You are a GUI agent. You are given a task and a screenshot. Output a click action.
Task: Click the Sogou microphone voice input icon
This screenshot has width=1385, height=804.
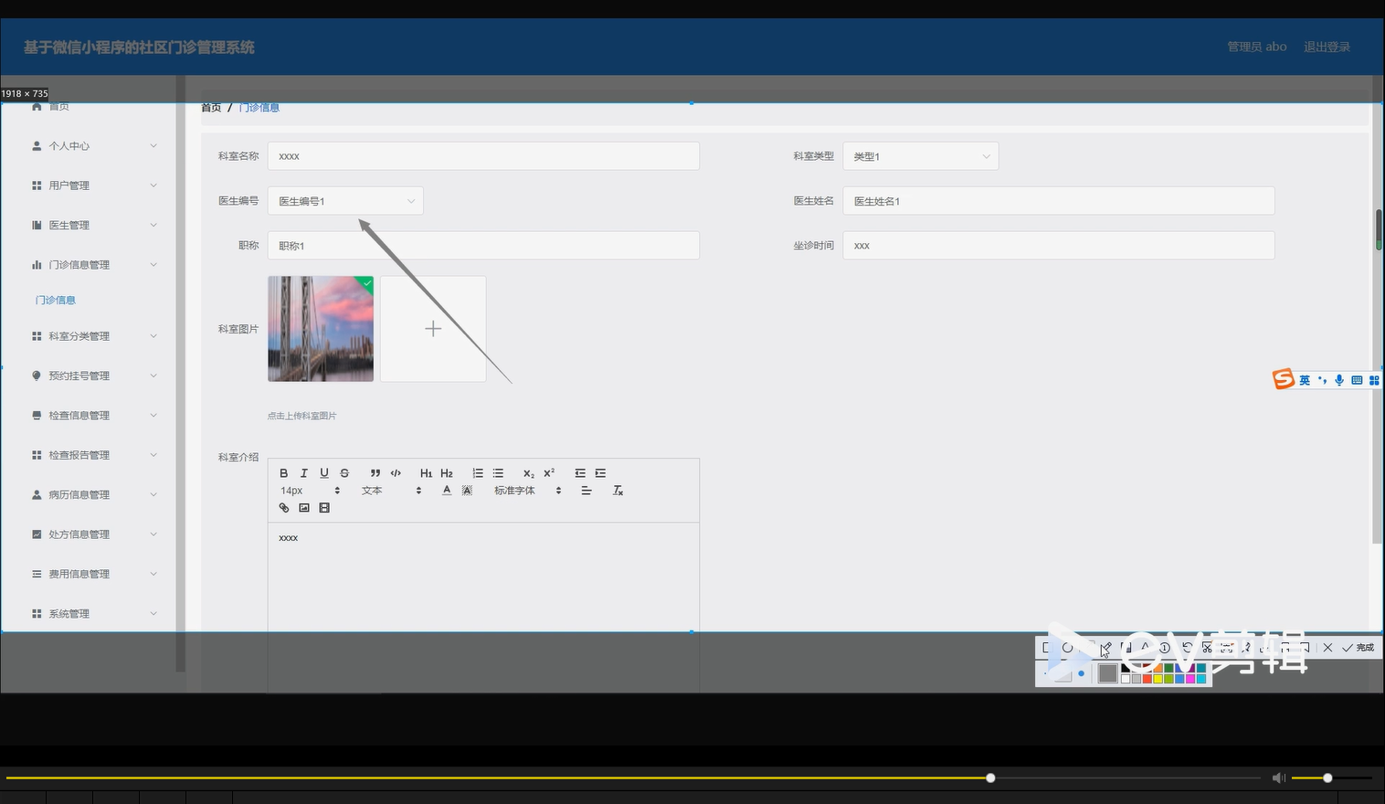coord(1339,380)
